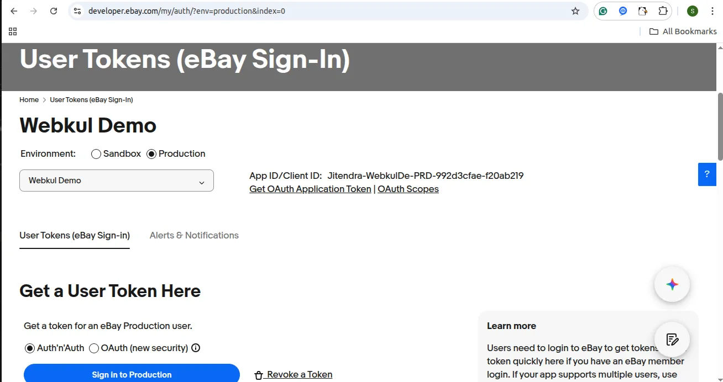Image resolution: width=723 pixels, height=382 pixels.
Task: Select the User Tokens (eBay Sign-in) tab
Action: pyautogui.click(x=75, y=235)
